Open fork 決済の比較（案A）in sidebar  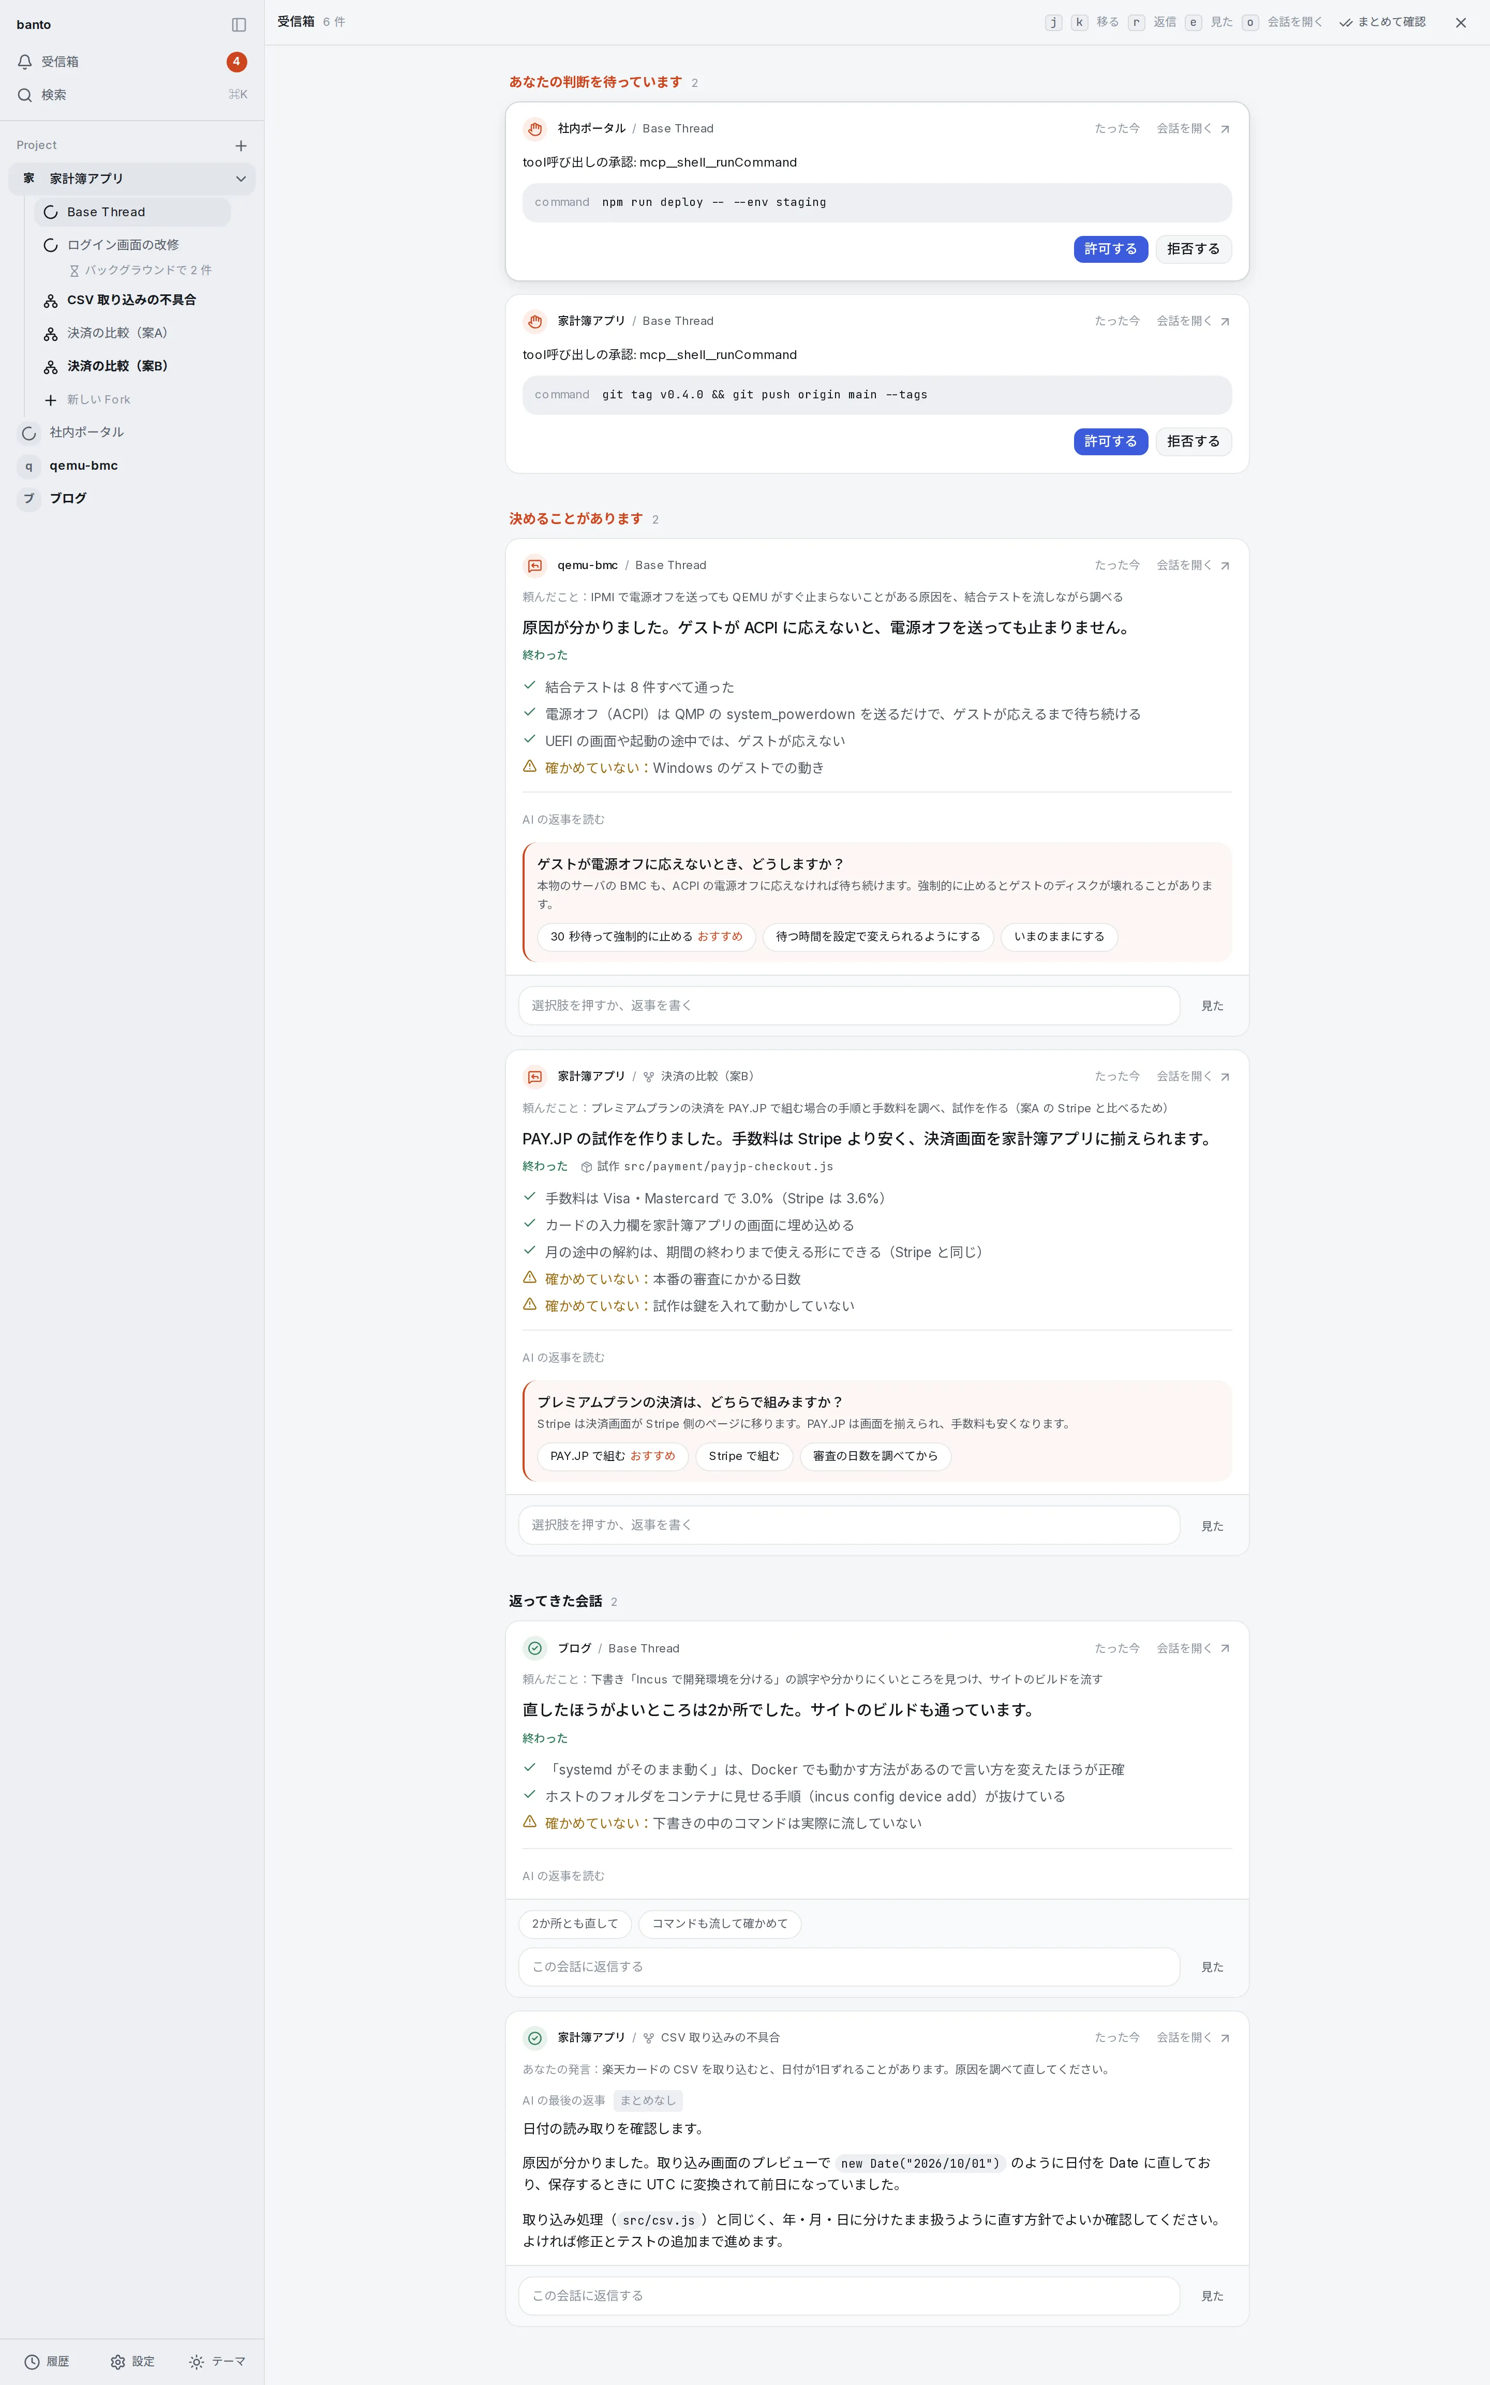[x=132, y=333]
